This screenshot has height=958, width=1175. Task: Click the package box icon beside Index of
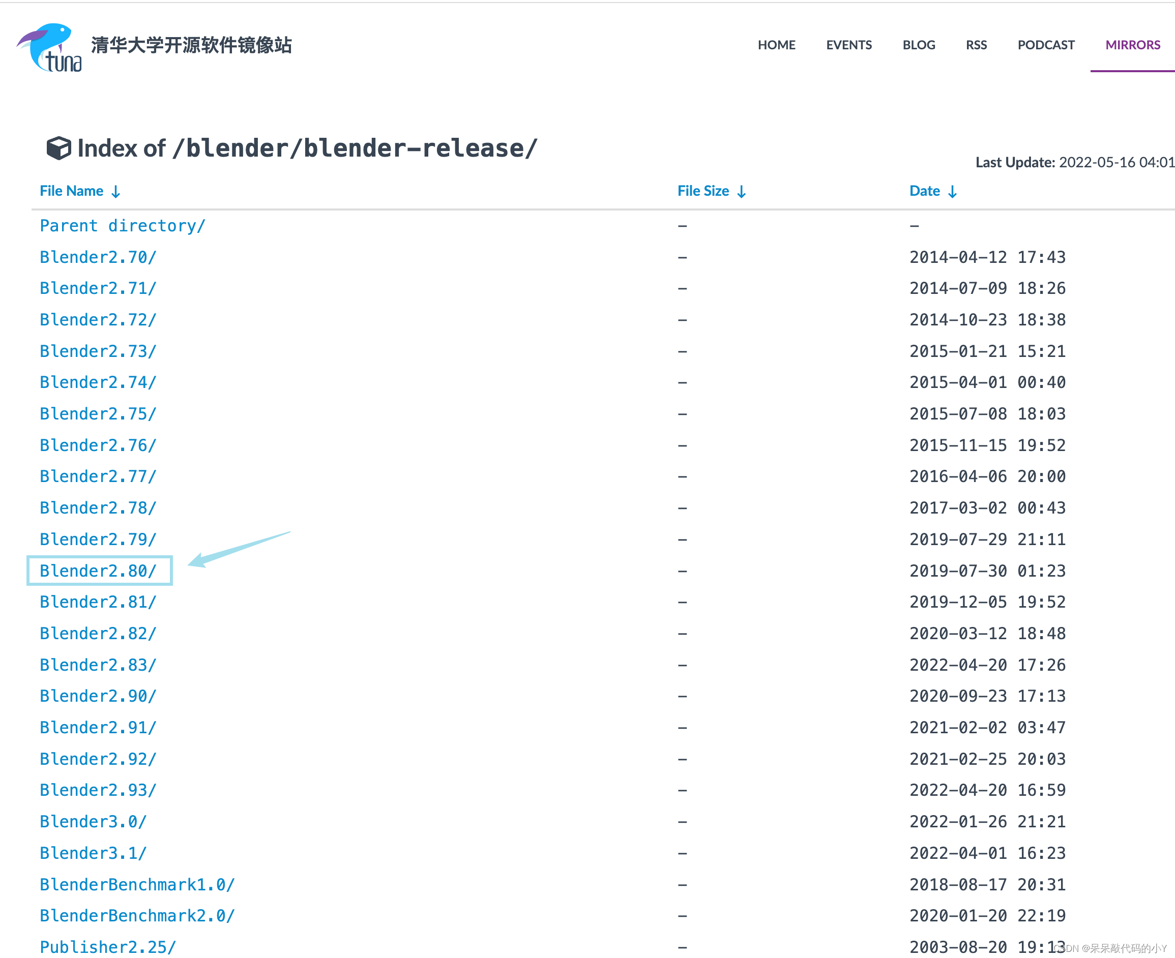pyautogui.click(x=58, y=148)
